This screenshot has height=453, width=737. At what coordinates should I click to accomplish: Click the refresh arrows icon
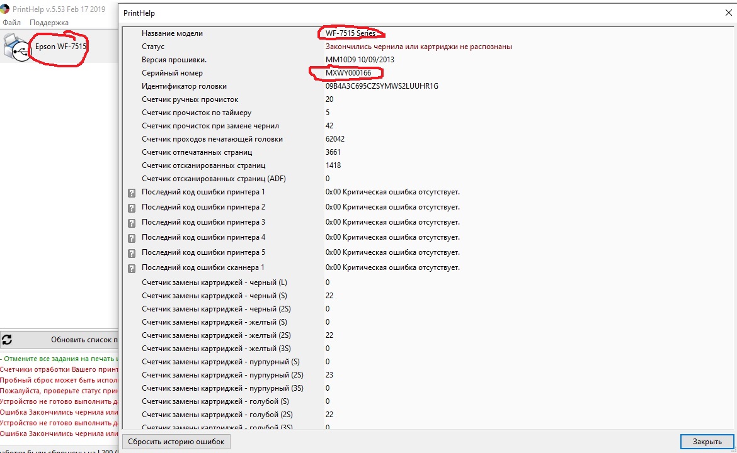[x=6, y=339]
